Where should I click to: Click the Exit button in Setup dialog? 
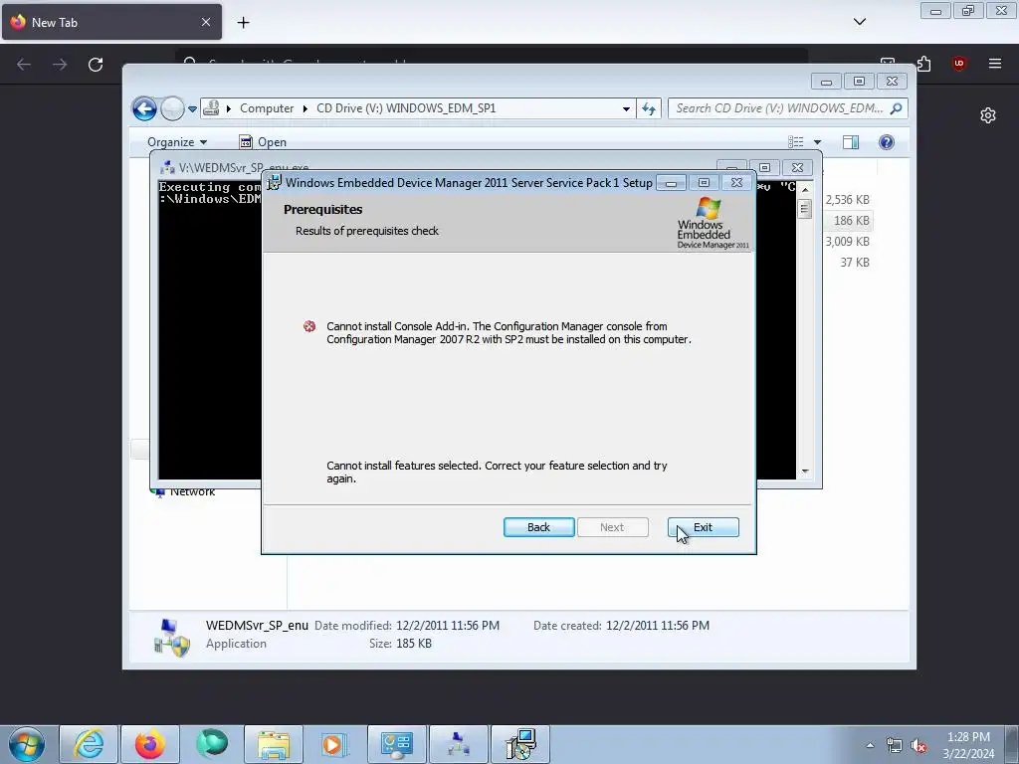tap(703, 527)
